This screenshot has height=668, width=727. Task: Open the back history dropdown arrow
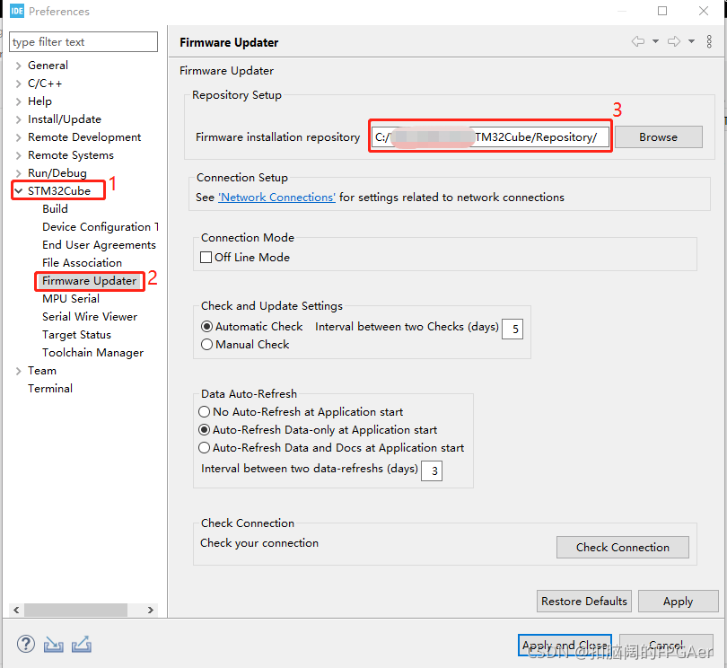pos(655,41)
